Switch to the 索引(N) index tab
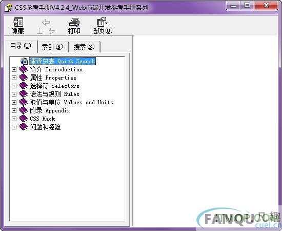 point(52,47)
